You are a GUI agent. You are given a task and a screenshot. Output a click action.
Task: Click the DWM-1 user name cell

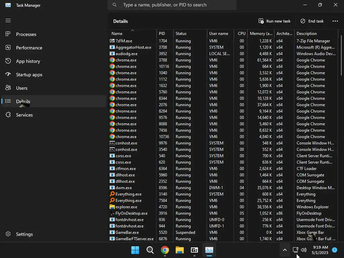pyautogui.click(x=220, y=187)
